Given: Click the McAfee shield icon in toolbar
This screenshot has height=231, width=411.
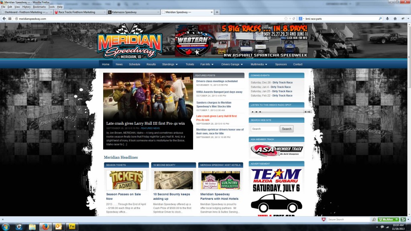Looking at the screenshot, I should click(324, 219).
